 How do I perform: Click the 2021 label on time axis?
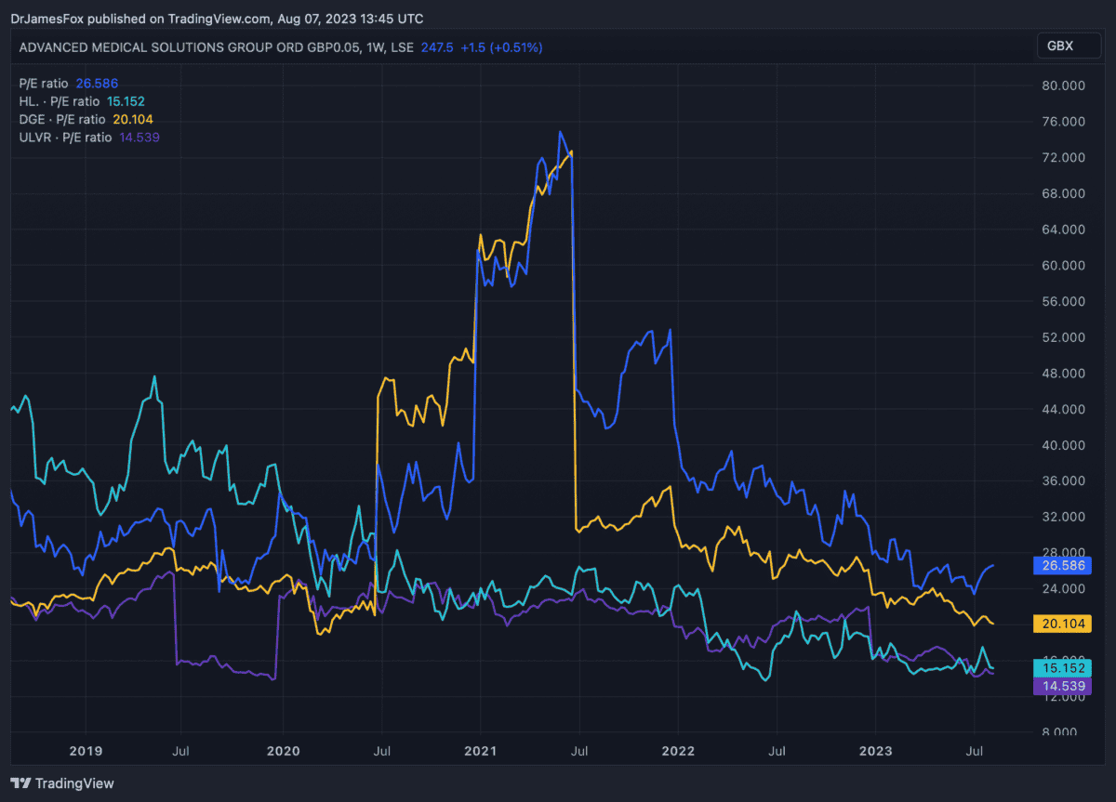pos(480,751)
